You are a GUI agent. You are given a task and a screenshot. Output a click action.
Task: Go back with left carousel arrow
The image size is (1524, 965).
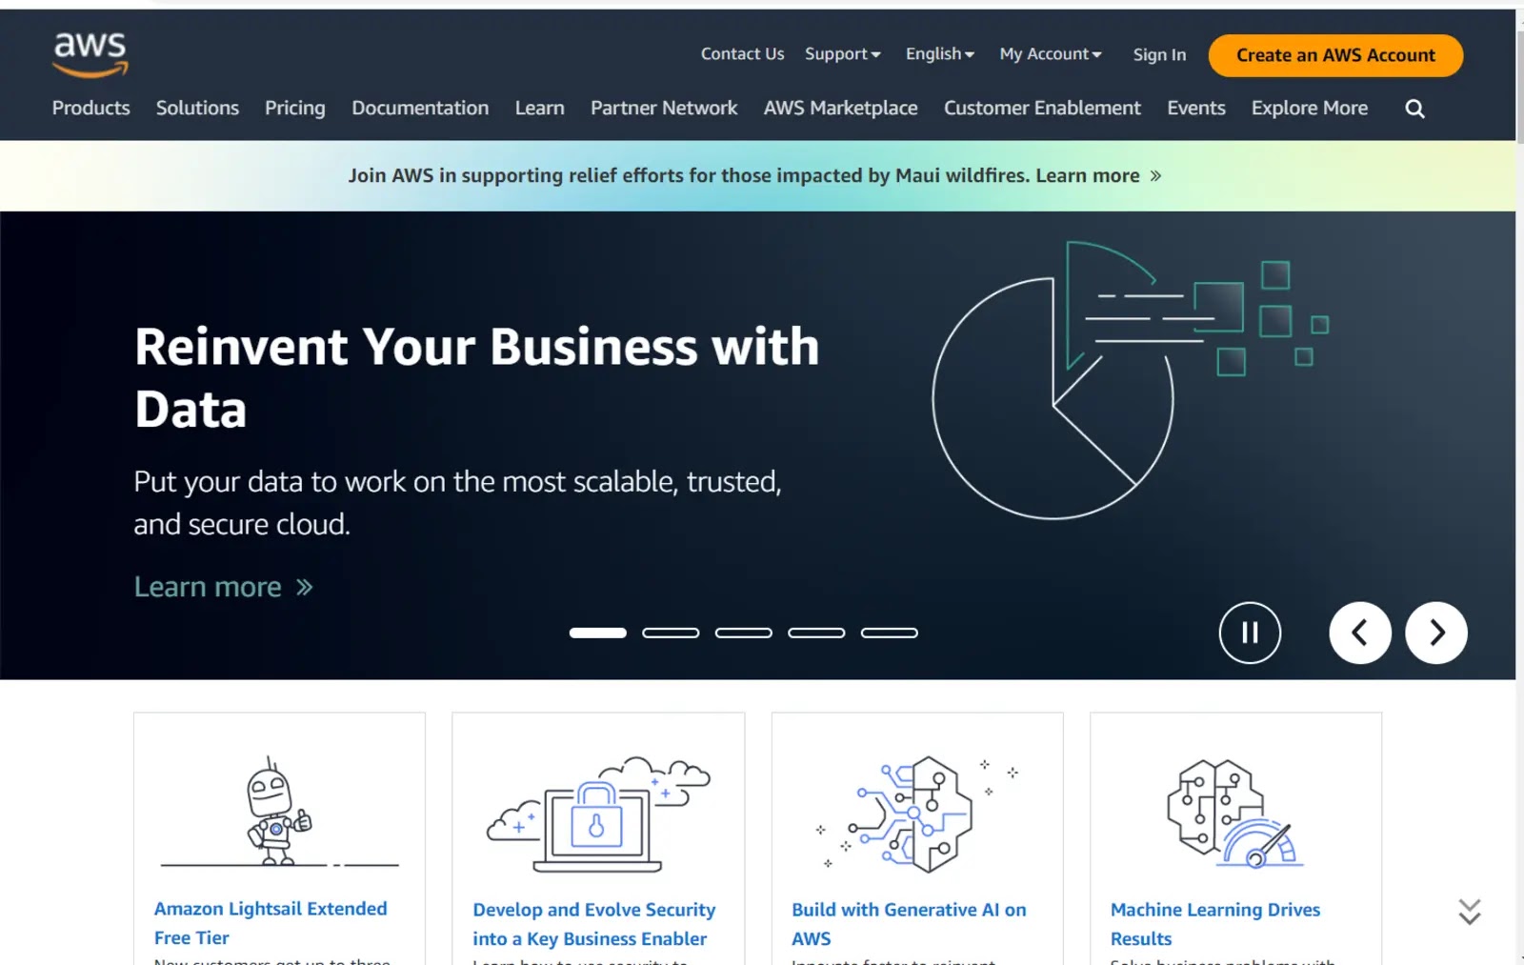pyautogui.click(x=1360, y=633)
